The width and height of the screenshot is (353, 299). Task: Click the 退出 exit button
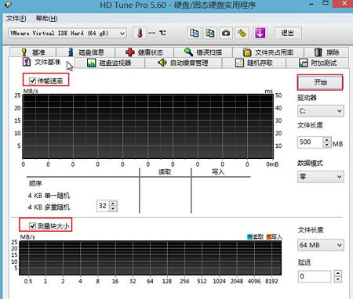(288, 33)
